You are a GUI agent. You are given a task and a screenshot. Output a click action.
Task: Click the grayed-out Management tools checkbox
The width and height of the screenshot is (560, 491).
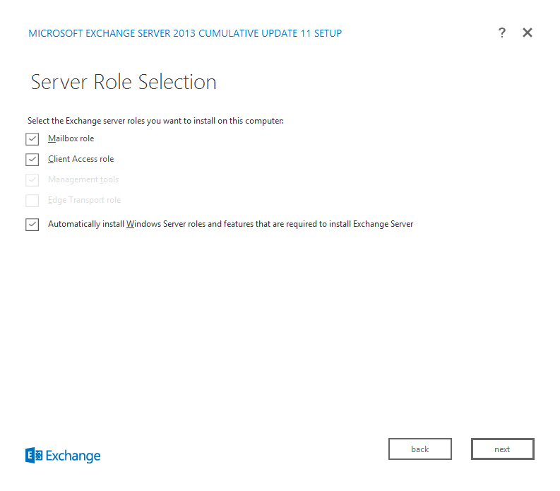click(x=32, y=180)
